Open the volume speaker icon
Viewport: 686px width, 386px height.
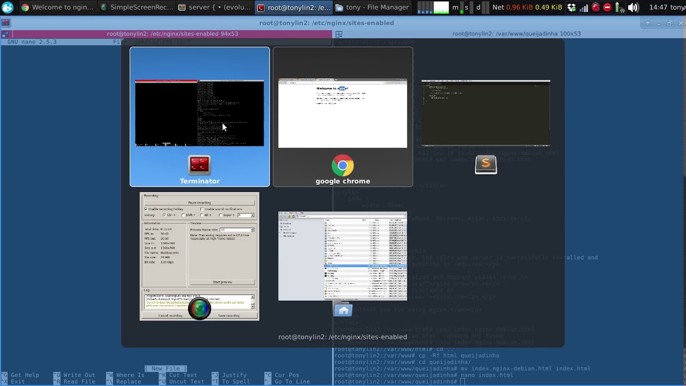pyautogui.click(x=633, y=8)
